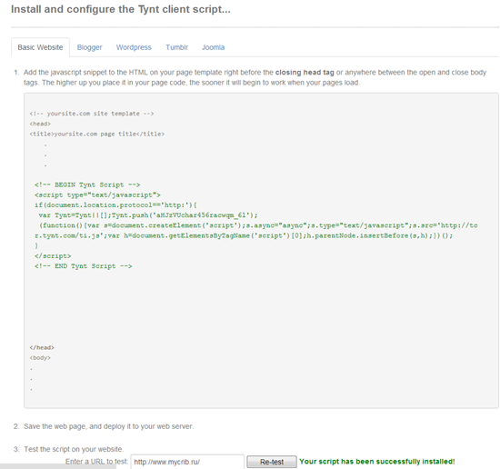Click the yoursite.com page title line
This screenshot has height=469, width=500.
click(97, 134)
